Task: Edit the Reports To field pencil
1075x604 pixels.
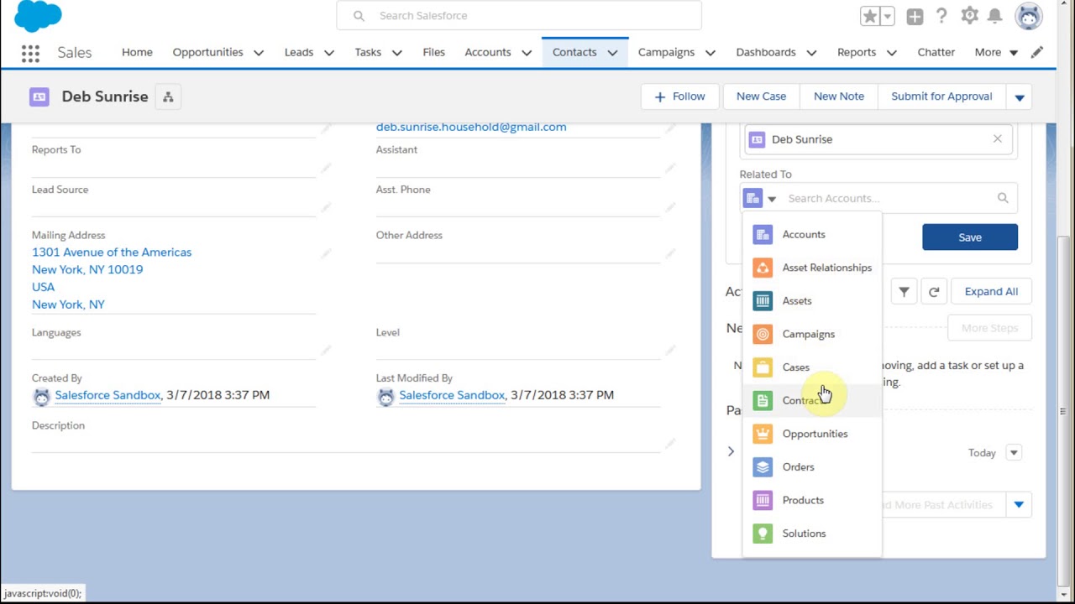Action: (326, 168)
